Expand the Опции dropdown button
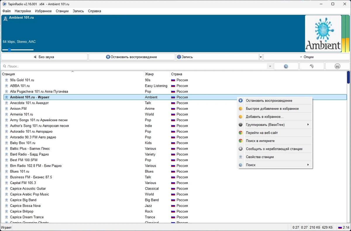This screenshot has height=231, width=351. [x=307, y=57]
